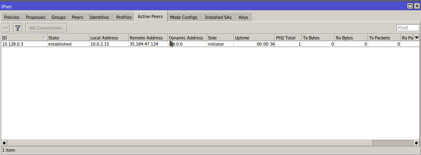Select the peer ID 10.128.0.3 cell
Screen dimensions: 421x155
(x=24, y=44)
